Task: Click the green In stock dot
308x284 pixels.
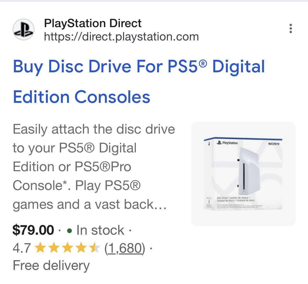Action: click(x=69, y=231)
